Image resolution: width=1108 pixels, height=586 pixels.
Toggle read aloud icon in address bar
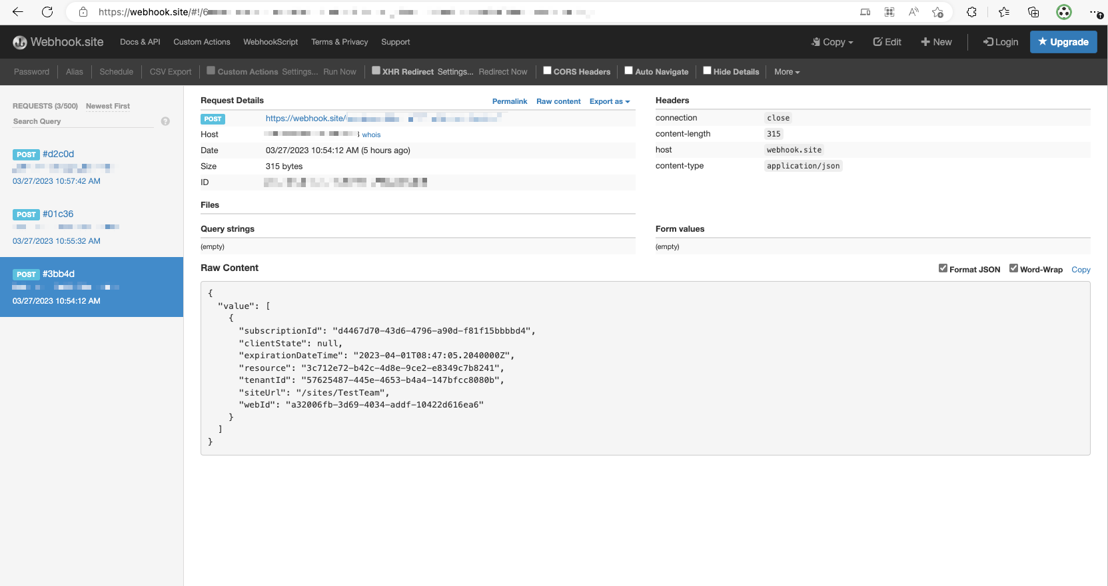click(x=913, y=12)
